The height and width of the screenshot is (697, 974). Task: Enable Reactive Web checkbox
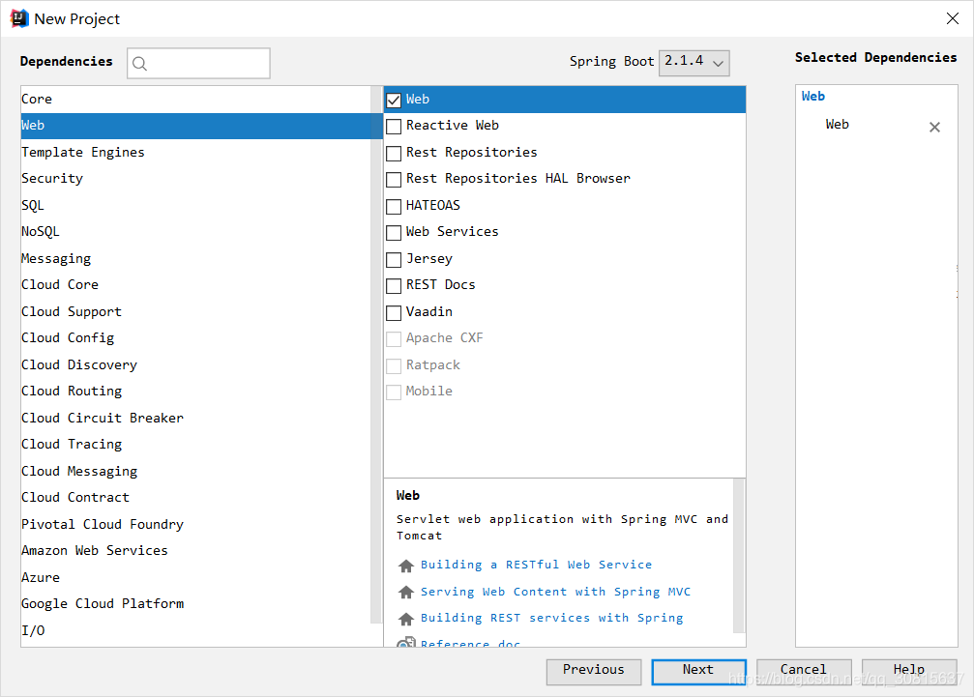[394, 127]
